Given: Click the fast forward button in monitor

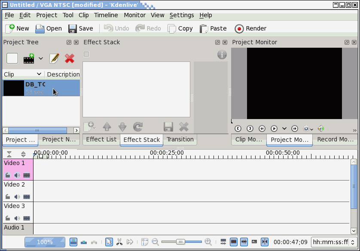Looking at the screenshot, I should tap(295, 129).
